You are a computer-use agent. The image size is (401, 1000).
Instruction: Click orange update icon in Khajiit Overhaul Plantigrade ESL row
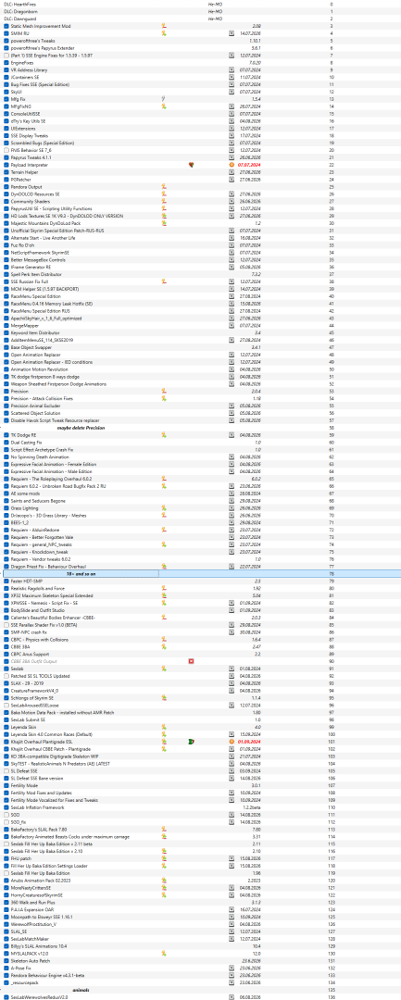232,743
